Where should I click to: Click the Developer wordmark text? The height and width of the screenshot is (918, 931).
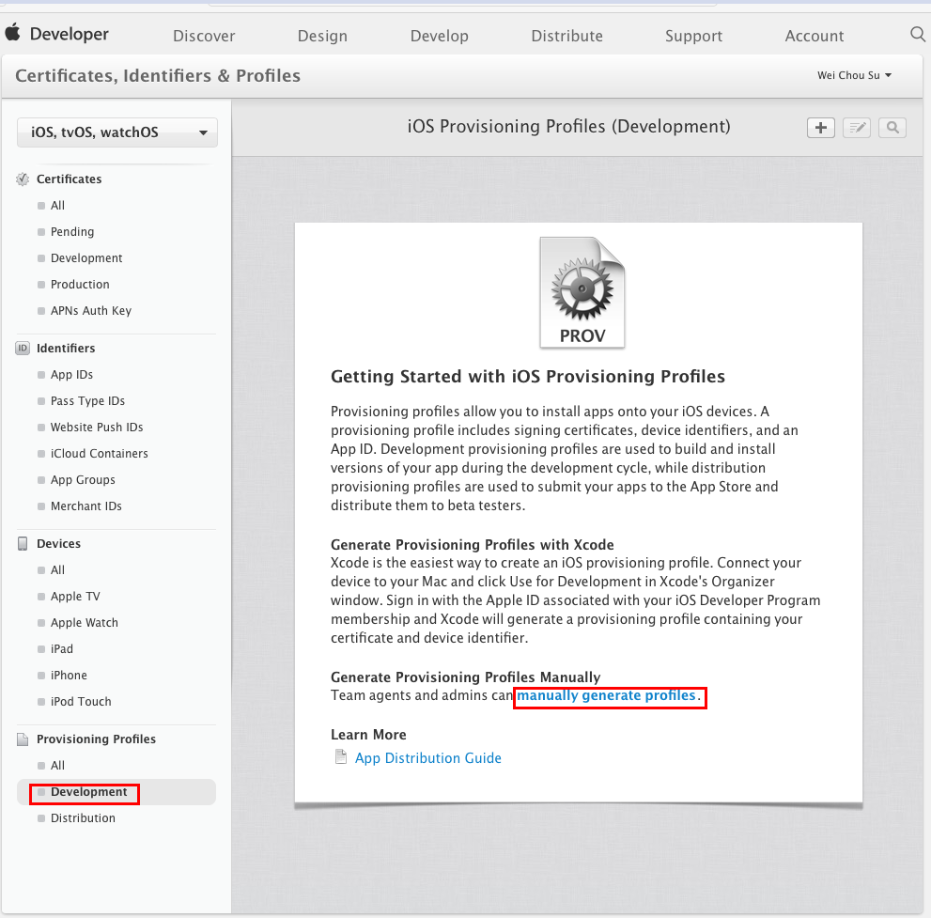coord(69,34)
